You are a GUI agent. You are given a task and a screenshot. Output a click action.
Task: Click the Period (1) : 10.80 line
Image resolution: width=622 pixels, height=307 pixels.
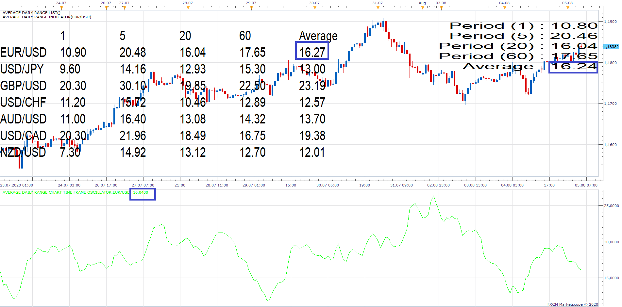click(x=524, y=26)
